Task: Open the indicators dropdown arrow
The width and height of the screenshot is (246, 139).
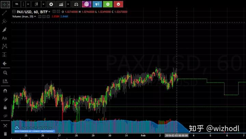Action: click(68, 4)
